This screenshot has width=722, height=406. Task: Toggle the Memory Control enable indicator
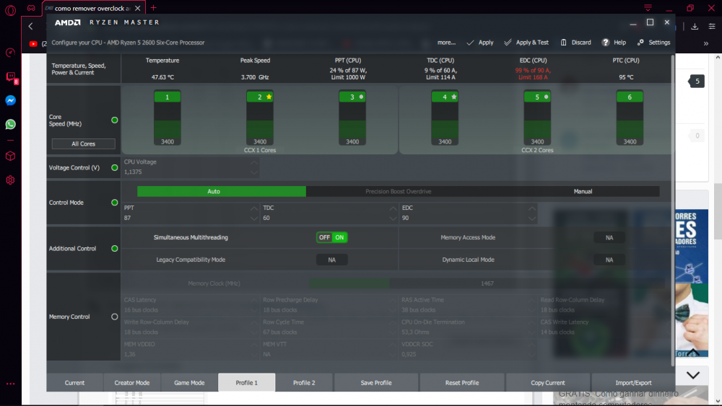[114, 317]
